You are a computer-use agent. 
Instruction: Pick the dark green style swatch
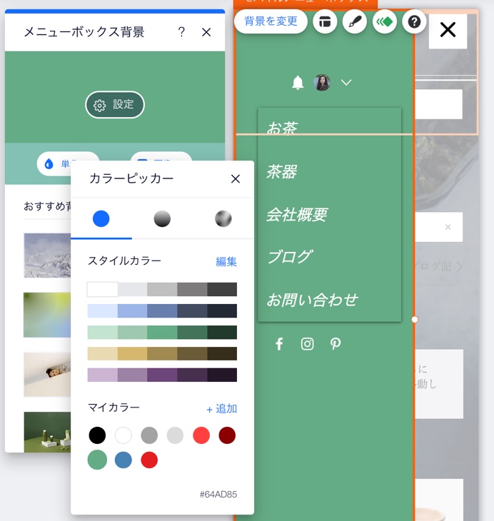click(x=192, y=333)
